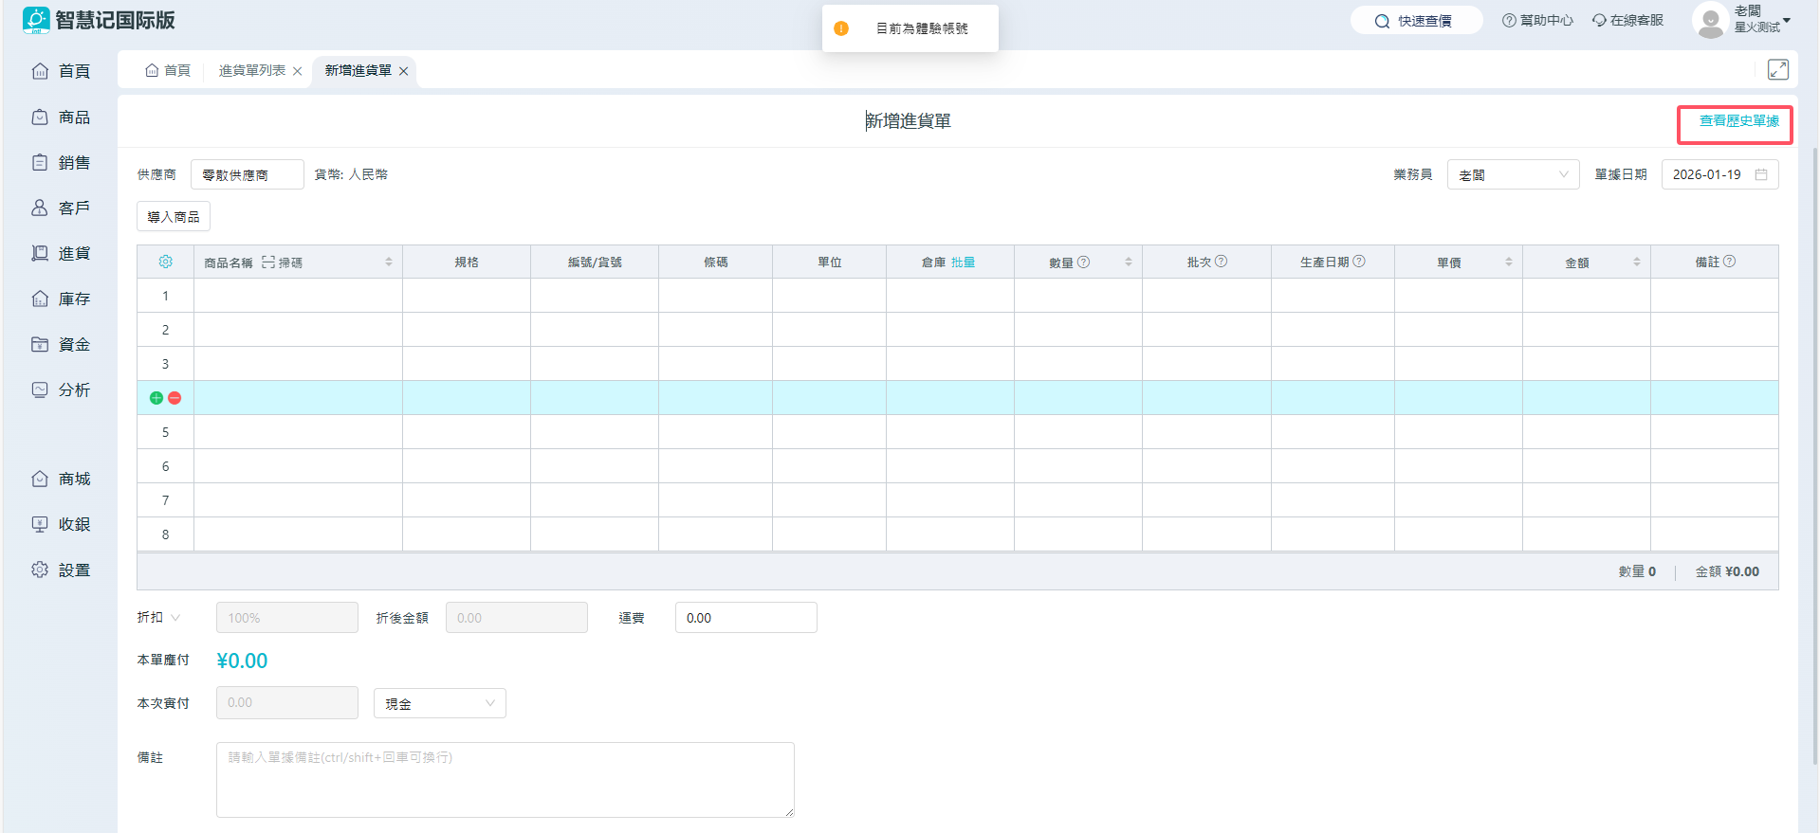Image resolution: width=1820 pixels, height=833 pixels.
Task: Open table column settings gear icon
Action: coord(166,262)
